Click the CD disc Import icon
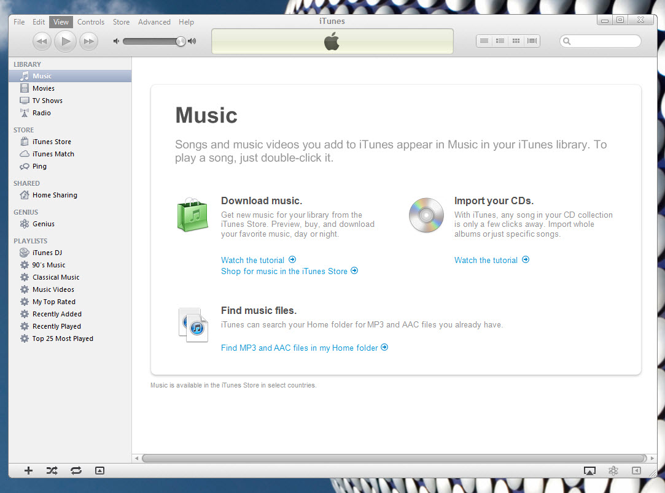Image resolution: width=665 pixels, height=493 pixels. coord(426,215)
